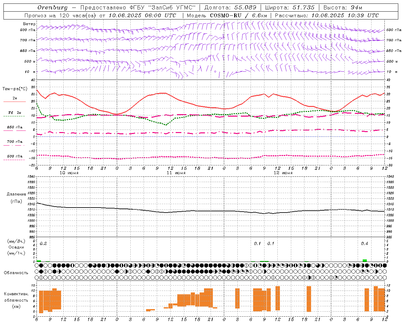403x322 pixels.
Task: Click the "10 июня" date label
Action: pyautogui.click(x=69, y=173)
